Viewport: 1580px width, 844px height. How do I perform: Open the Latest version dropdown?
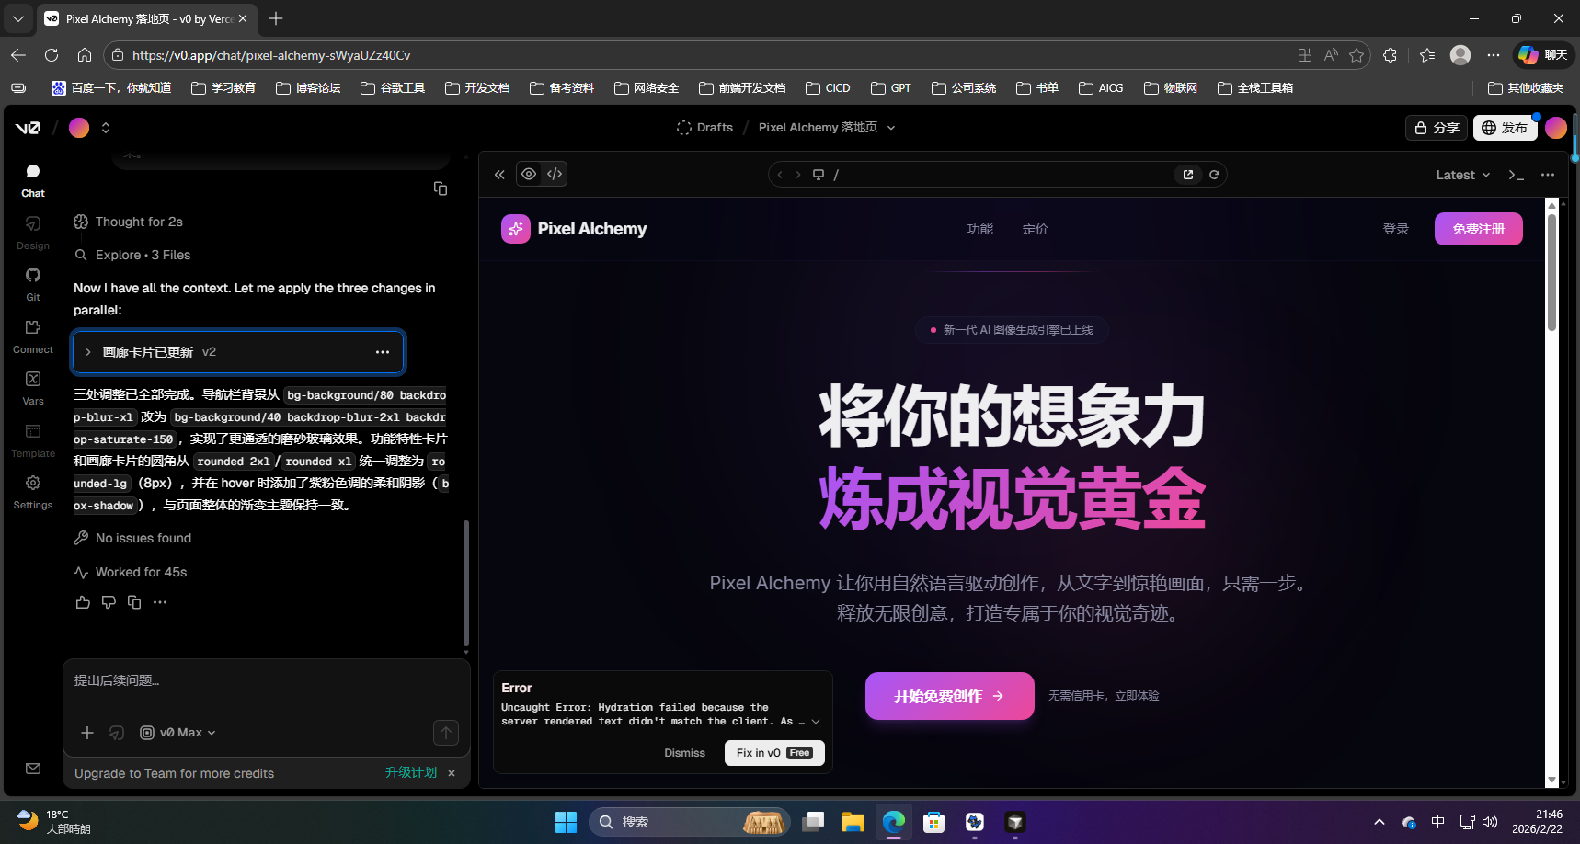coord(1461,175)
